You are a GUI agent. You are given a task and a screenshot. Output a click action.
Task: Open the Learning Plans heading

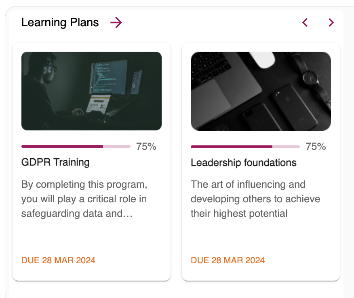pos(60,23)
